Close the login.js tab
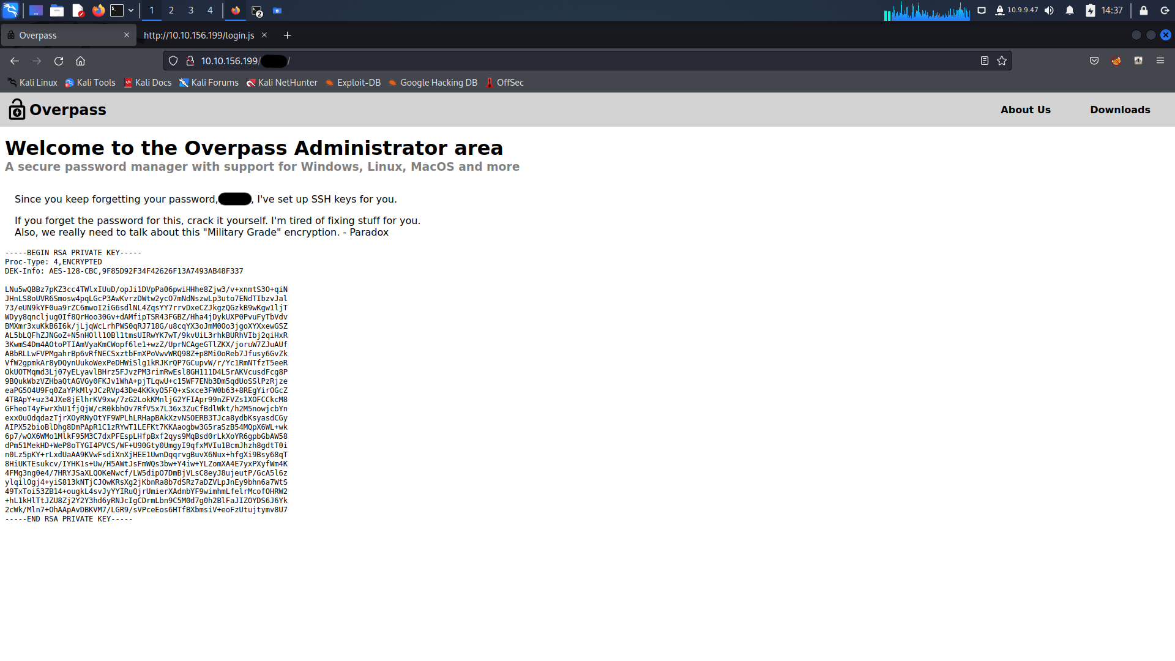This screenshot has height=661, width=1175. click(264, 35)
